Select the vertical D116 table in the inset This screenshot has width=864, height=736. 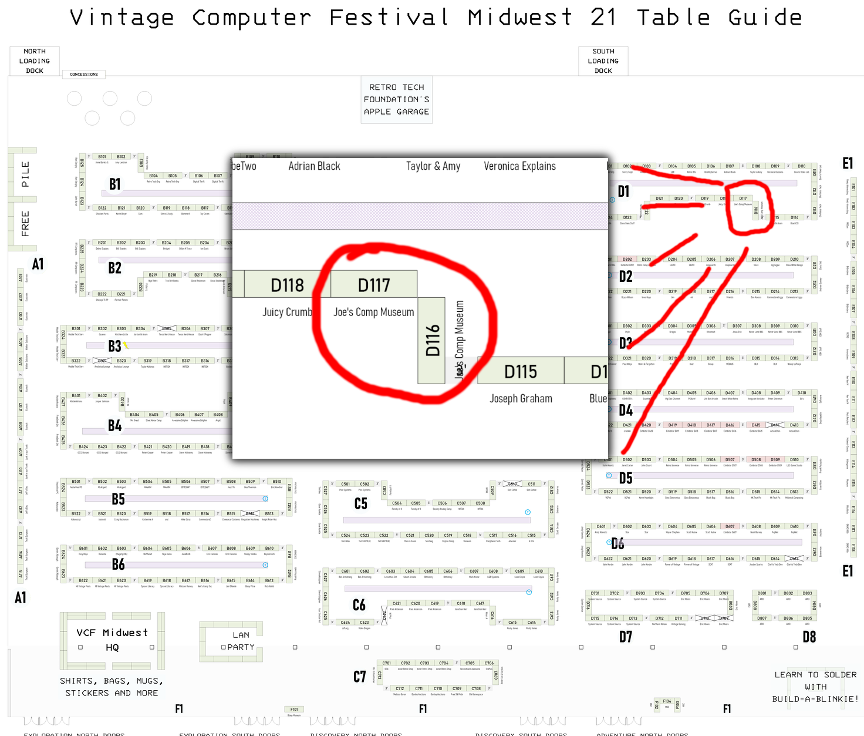pyautogui.click(x=431, y=340)
